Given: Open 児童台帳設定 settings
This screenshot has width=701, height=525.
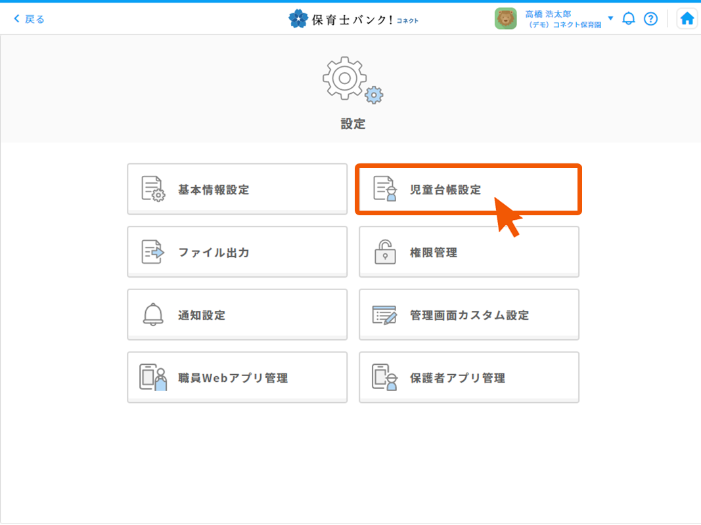Looking at the screenshot, I should click(468, 190).
